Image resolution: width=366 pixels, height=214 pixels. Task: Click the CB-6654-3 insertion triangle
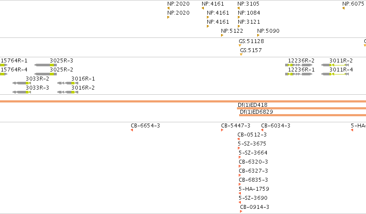[x=132, y=130]
